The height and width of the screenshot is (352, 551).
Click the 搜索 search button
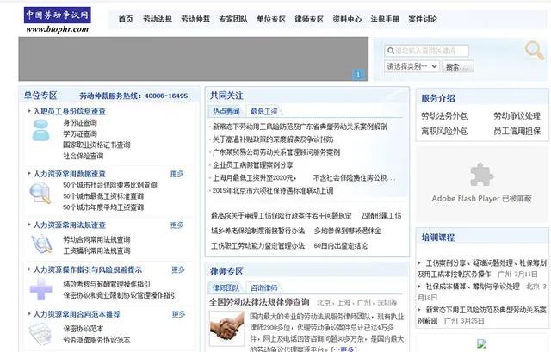click(x=457, y=67)
